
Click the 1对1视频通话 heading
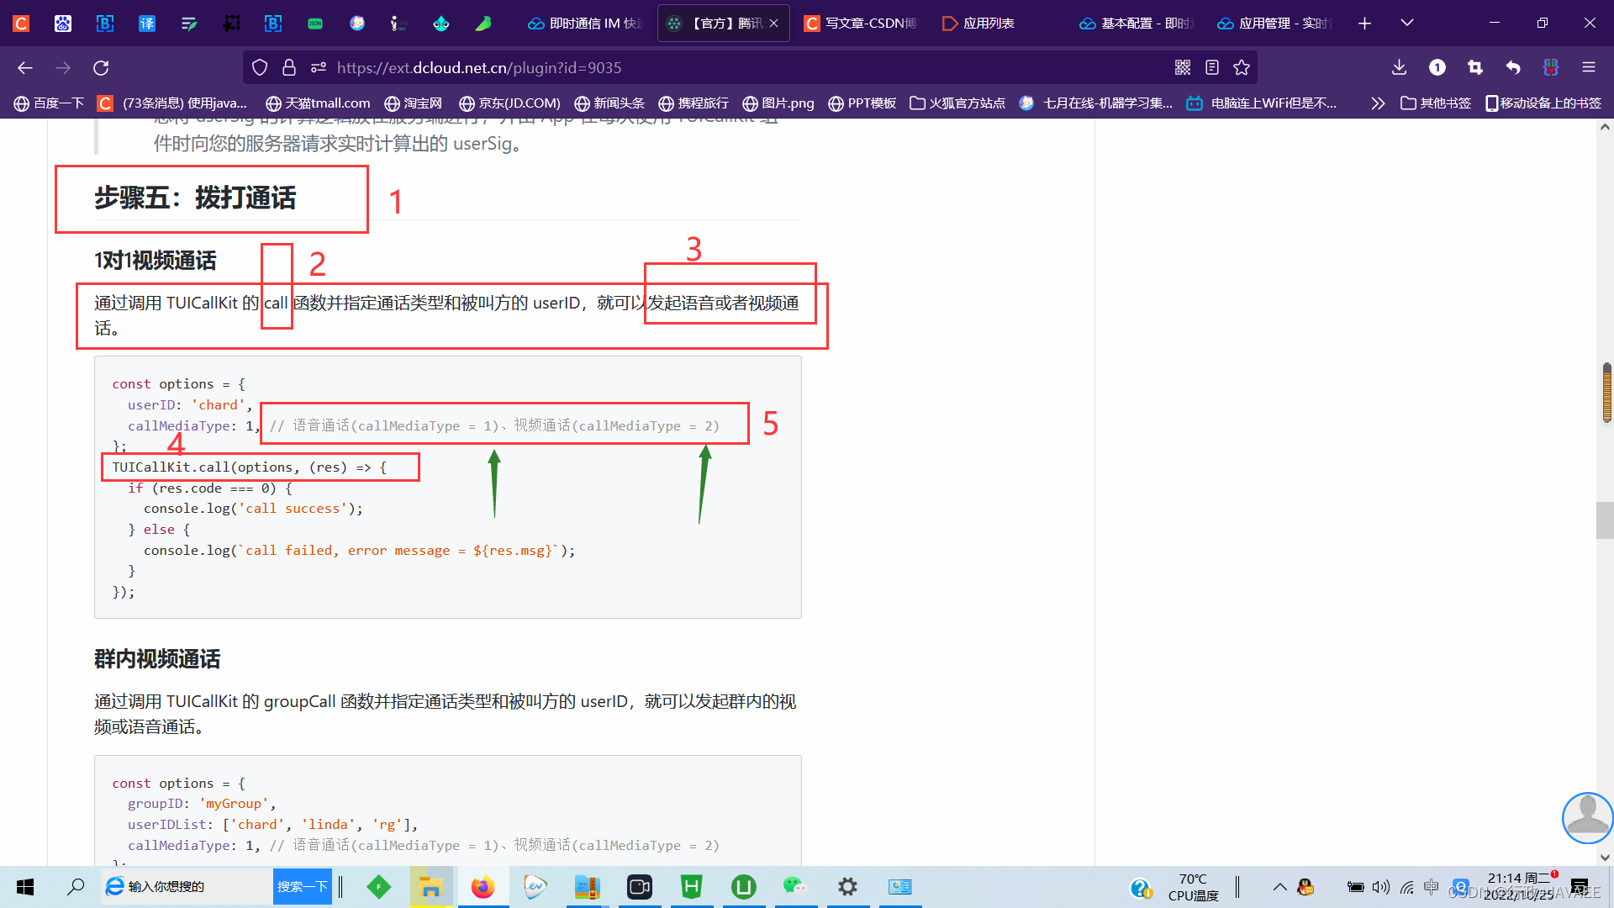[x=156, y=261]
